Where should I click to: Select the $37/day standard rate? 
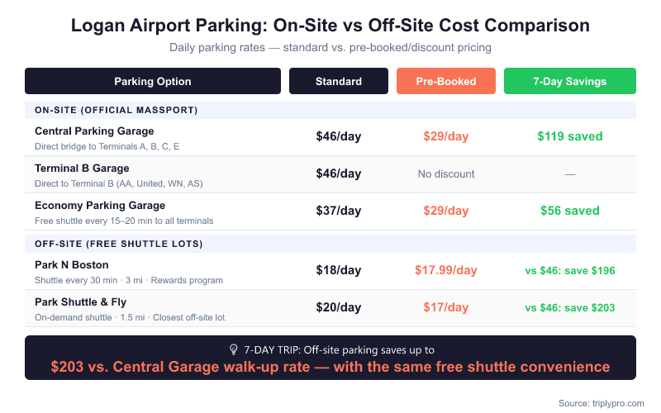[339, 211]
